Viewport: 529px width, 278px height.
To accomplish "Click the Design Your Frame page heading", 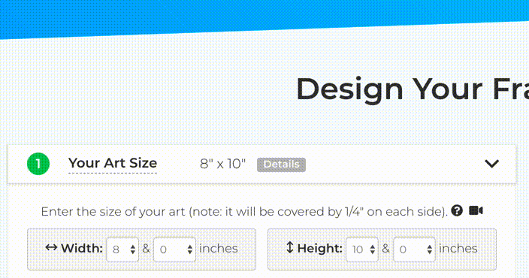I will pos(413,89).
